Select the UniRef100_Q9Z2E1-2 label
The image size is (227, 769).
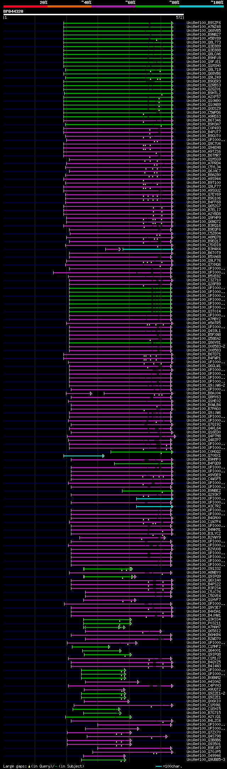point(206,694)
